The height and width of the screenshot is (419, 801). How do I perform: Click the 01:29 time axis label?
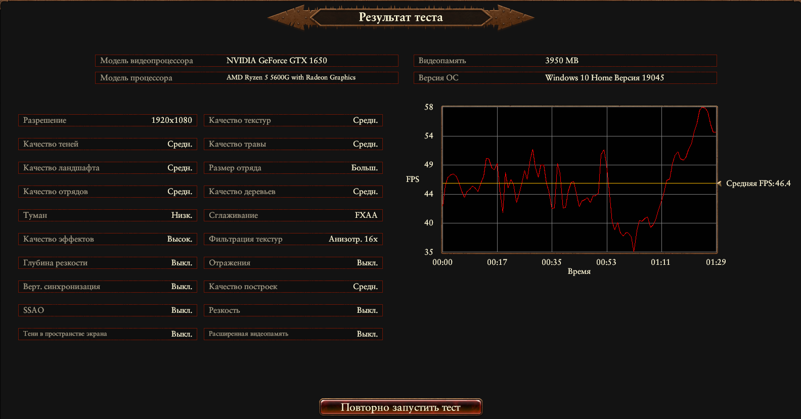click(716, 262)
